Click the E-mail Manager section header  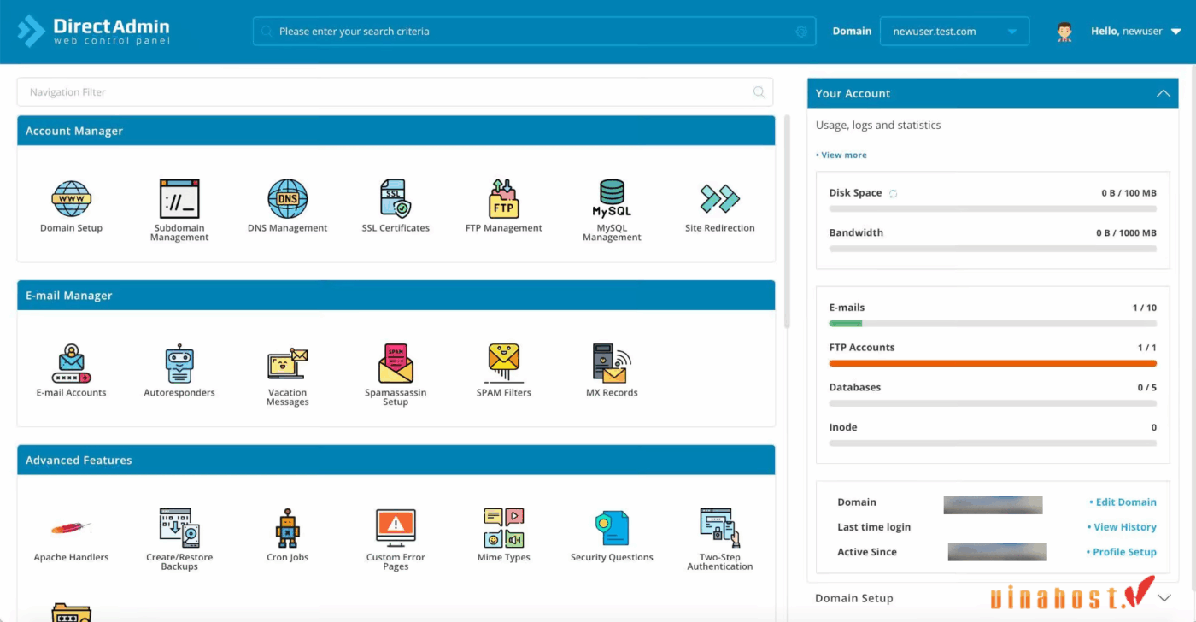pyautogui.click(x=396, y=296)
